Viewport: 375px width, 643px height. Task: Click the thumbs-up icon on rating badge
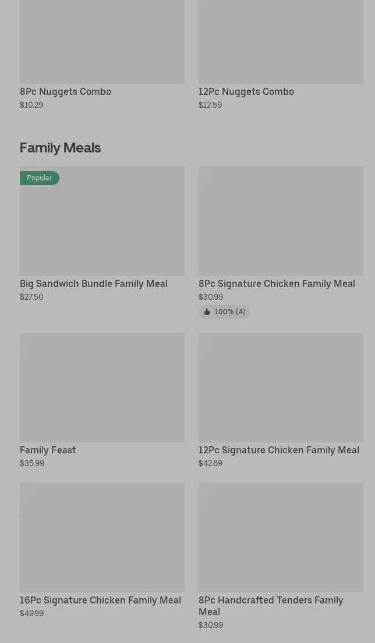point(207,312)
